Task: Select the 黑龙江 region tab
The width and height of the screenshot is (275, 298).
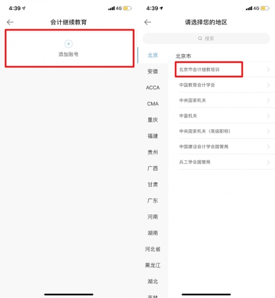Action: (x=152, y=265)
